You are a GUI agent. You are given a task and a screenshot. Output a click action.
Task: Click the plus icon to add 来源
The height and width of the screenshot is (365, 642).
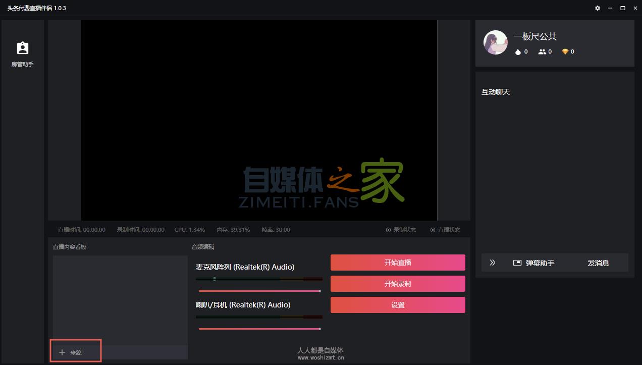62,352
